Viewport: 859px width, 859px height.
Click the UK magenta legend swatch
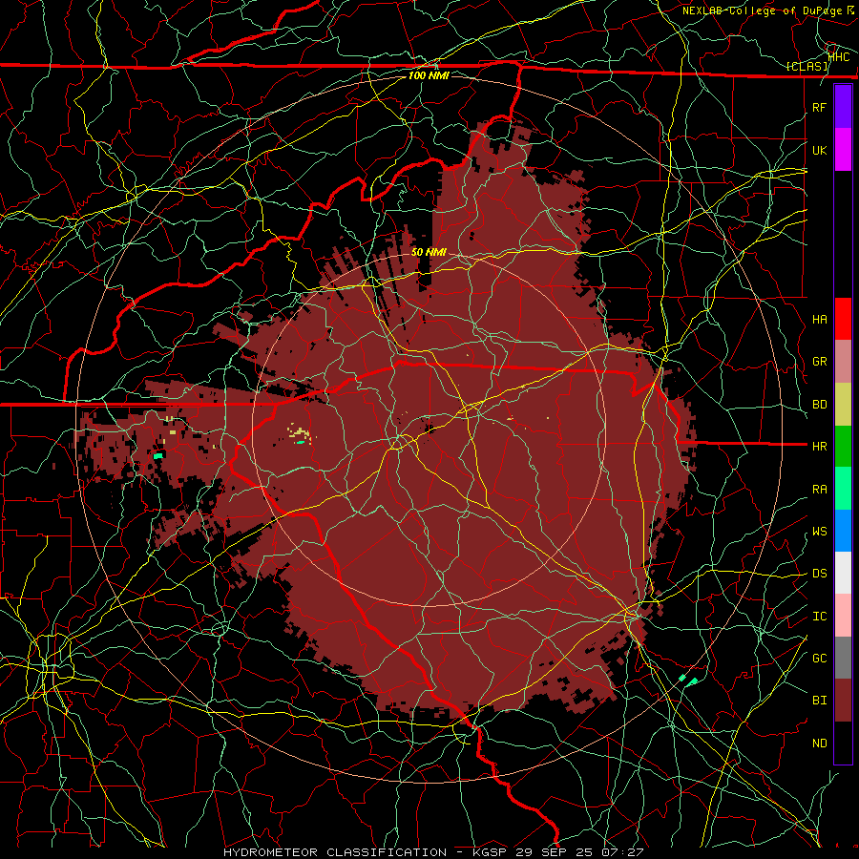click(843, 150)
